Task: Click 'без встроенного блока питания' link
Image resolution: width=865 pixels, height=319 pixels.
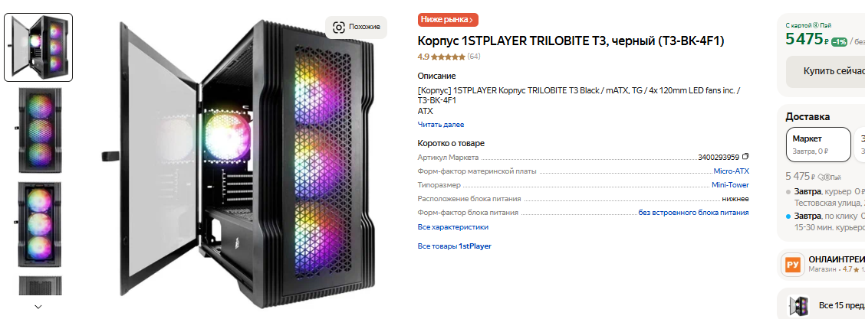Action: click(x=693, y=213)
